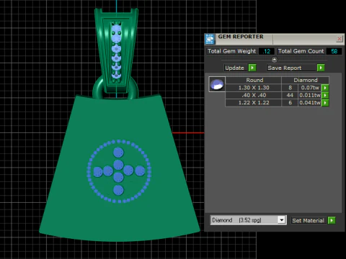
Task: Click the Update button
Action: tap(235, 68)
